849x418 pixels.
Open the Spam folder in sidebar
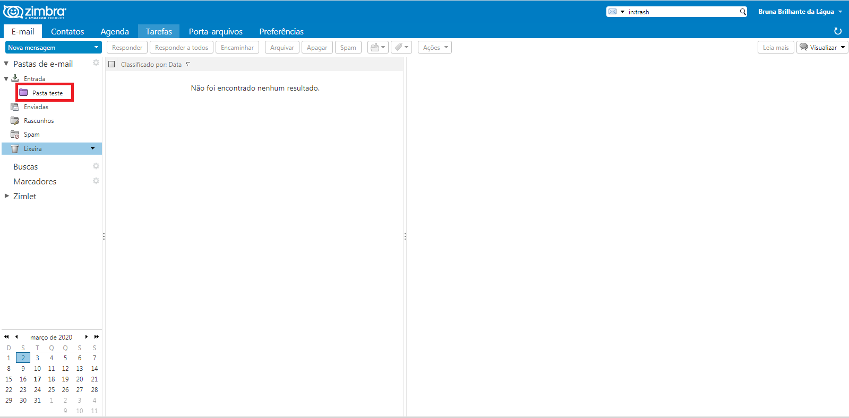tap(31, 135)
